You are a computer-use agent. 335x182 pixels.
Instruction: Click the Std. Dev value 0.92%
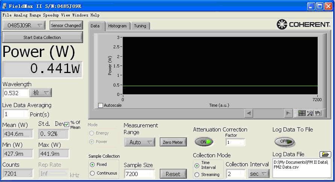53,134
